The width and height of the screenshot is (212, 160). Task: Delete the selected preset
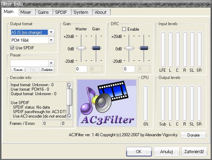(x=47, y=70)
